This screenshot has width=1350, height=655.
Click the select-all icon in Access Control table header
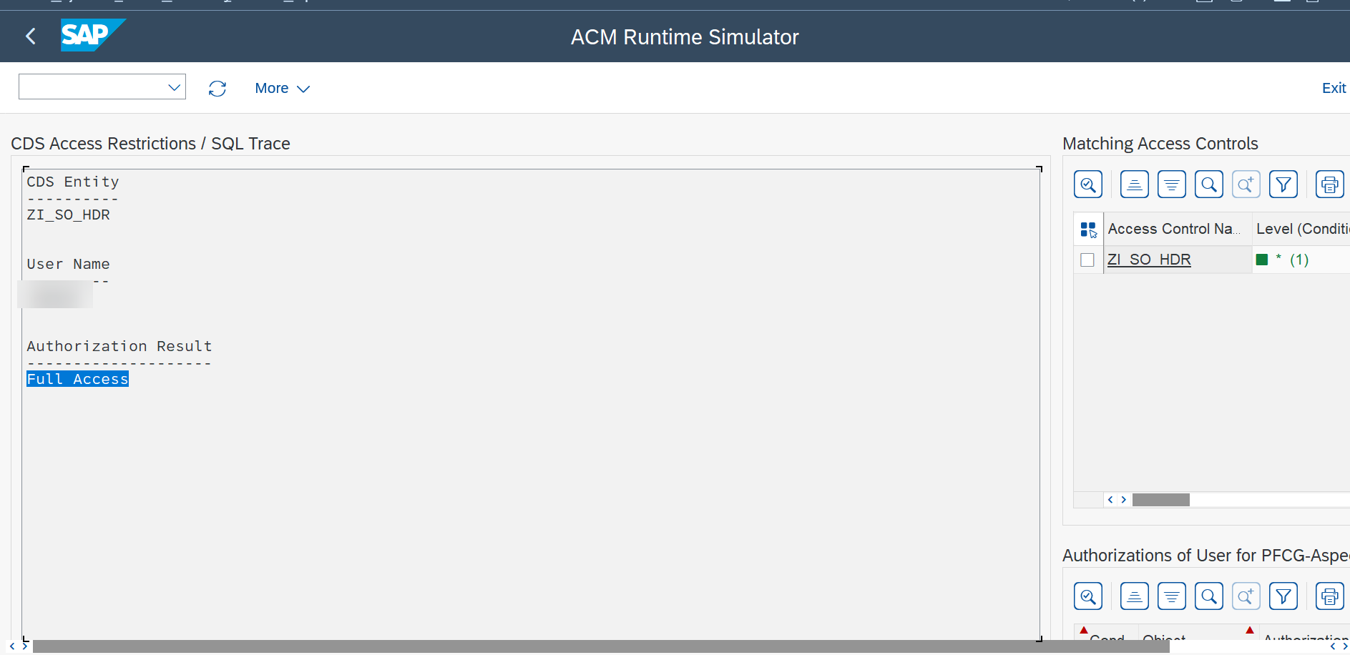coord(1088,230)
